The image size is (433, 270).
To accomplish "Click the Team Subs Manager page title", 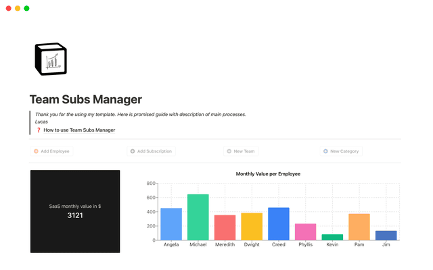I will (x=86, y=100).
